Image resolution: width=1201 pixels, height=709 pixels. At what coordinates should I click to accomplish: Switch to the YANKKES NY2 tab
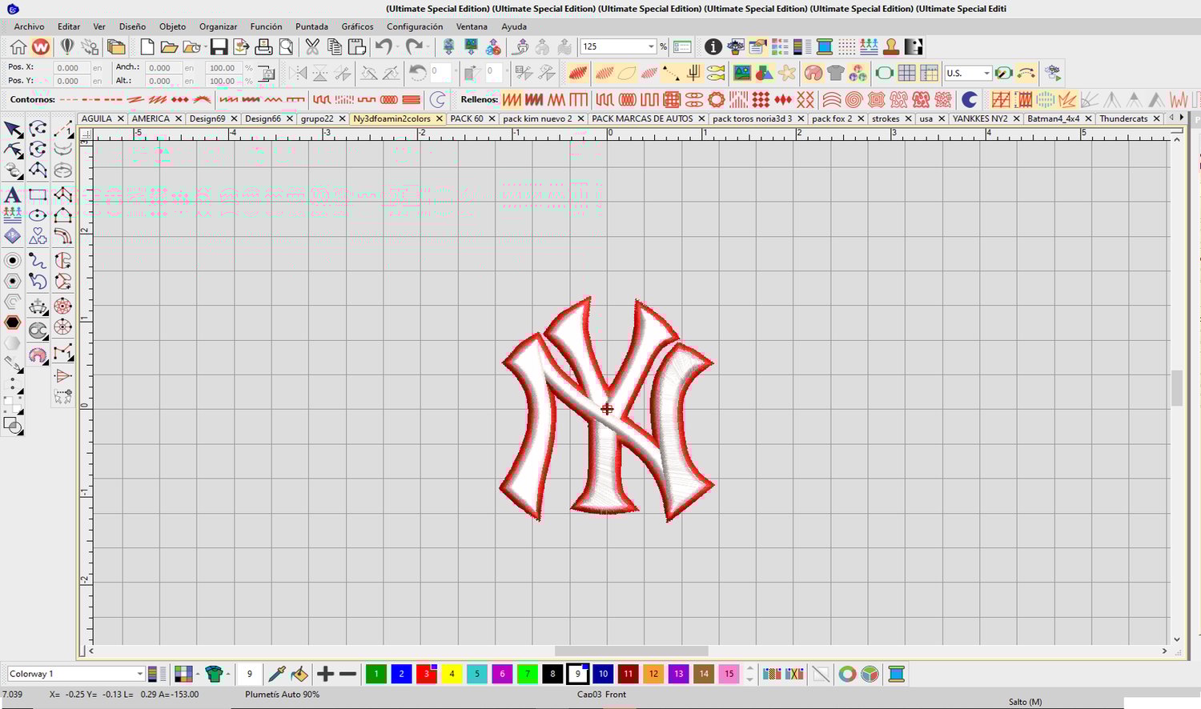[980, 118]
